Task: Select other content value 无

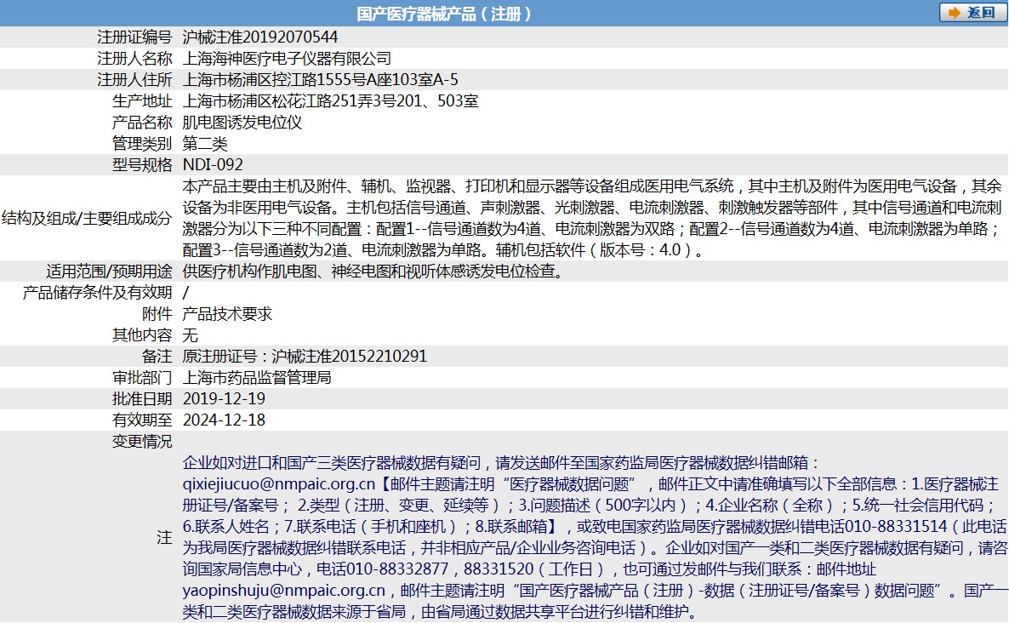Action: (190, 334)
